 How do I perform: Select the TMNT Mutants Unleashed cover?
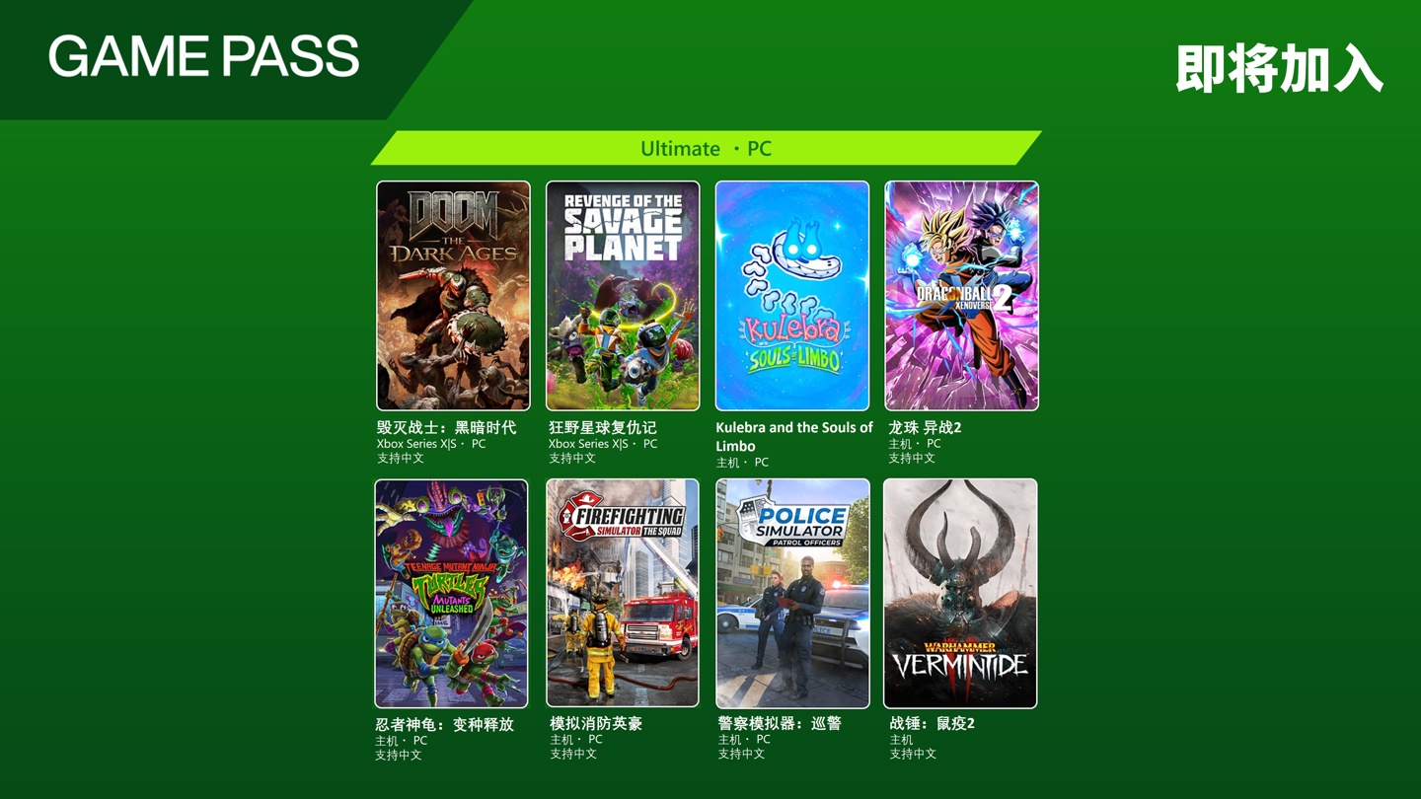click(x=452, y=594)
